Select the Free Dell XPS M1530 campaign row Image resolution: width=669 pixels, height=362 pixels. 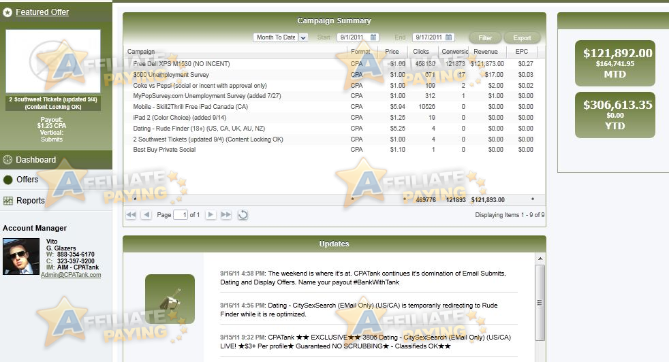pos(334,64)
